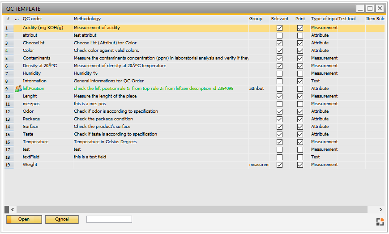This screenshot has width=389, height=234.
Task: Enable Print checkbox for attribut row
Action: click(300, 35)
